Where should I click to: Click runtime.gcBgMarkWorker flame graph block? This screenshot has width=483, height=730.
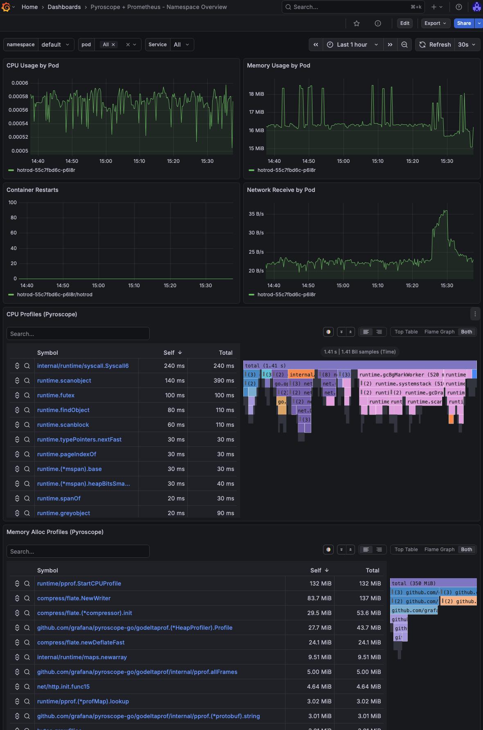pyautogui.click(x=400, y=374)
